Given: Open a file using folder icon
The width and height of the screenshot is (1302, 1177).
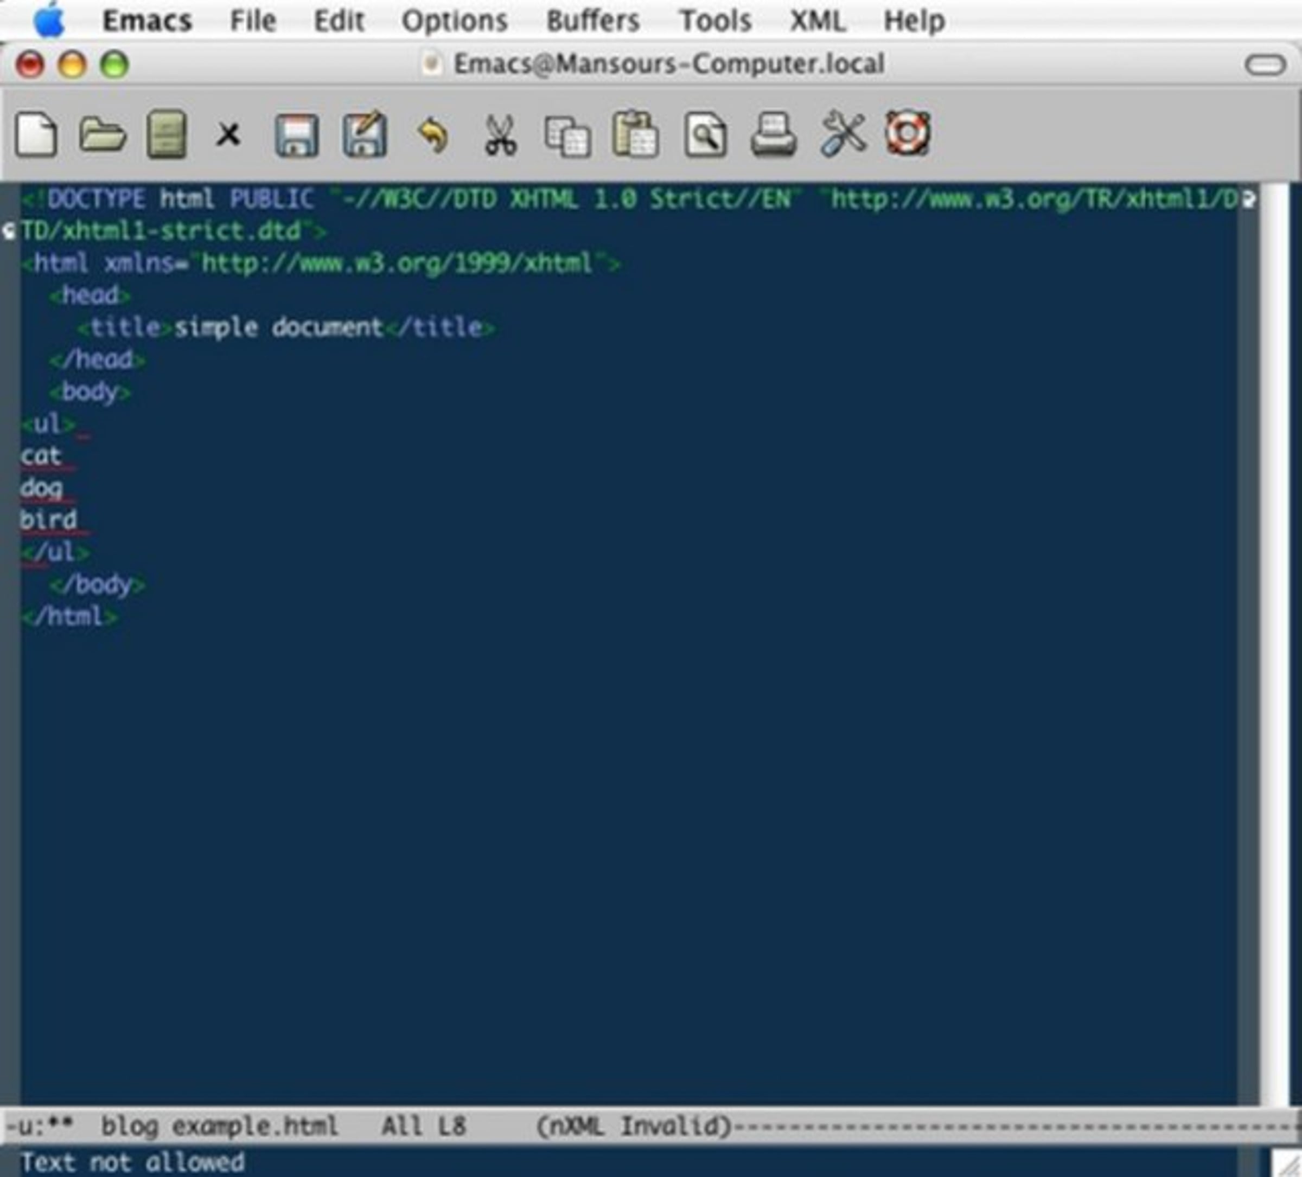Looking at the screenshot, I should (x=102, y=134).
